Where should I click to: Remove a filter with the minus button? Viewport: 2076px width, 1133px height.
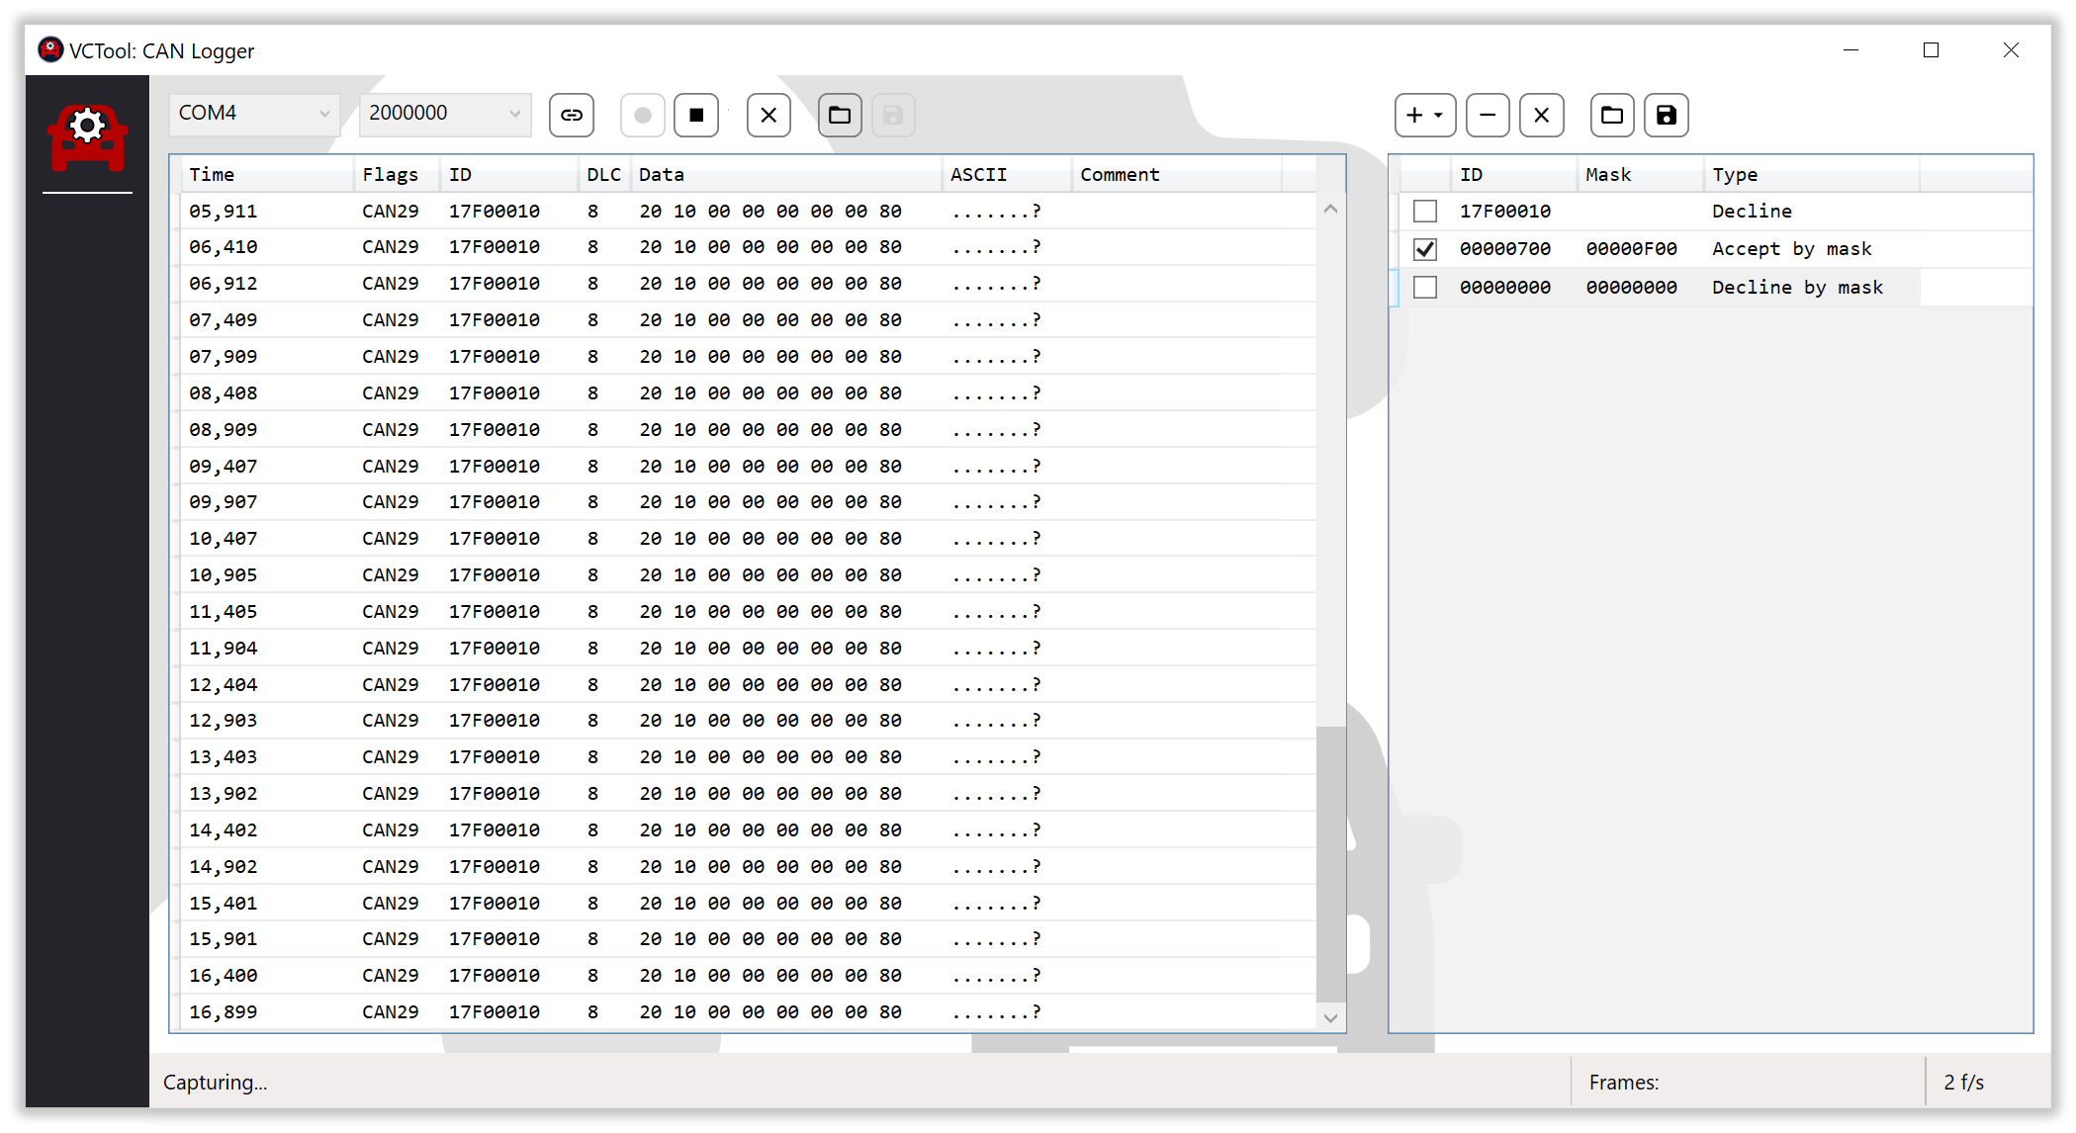pos(1487,115)
